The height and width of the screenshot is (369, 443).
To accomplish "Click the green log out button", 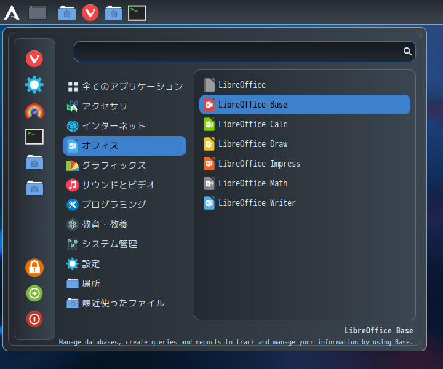I will click(34, 293).
